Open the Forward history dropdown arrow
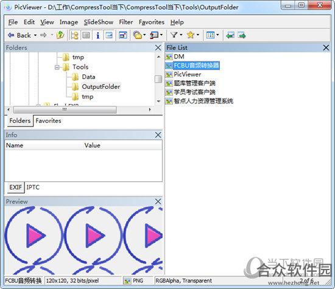The width and height of the screenshot is (335, 289). [52, 35]
